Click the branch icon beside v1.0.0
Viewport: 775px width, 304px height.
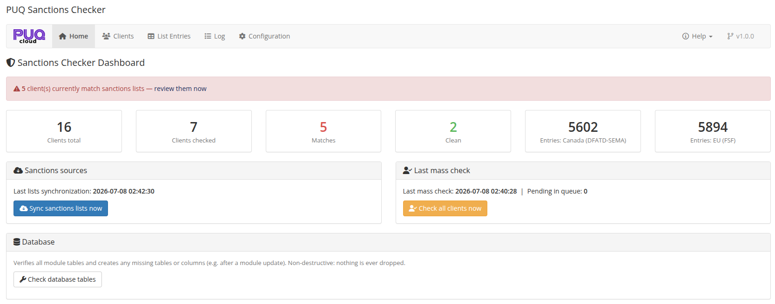(x=730, y=36)
